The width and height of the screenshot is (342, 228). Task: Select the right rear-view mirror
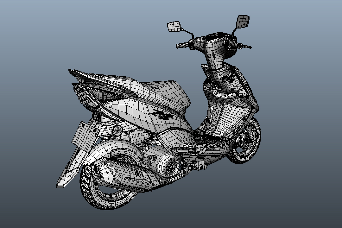(x=241, y=20)
